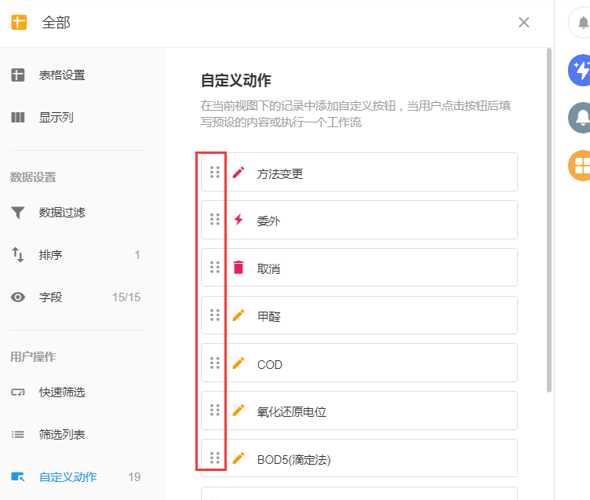
Task: Click the lightning bolt icon on 委外
Action: pyautogui.click(x=239, y=220)
